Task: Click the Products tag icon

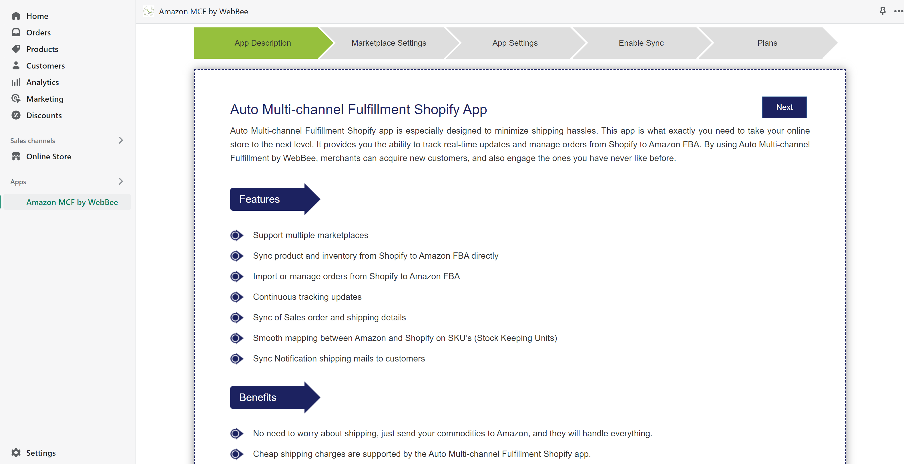Action: point(16,49)
